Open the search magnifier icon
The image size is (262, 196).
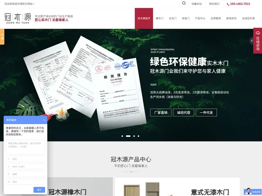[184, 3]
